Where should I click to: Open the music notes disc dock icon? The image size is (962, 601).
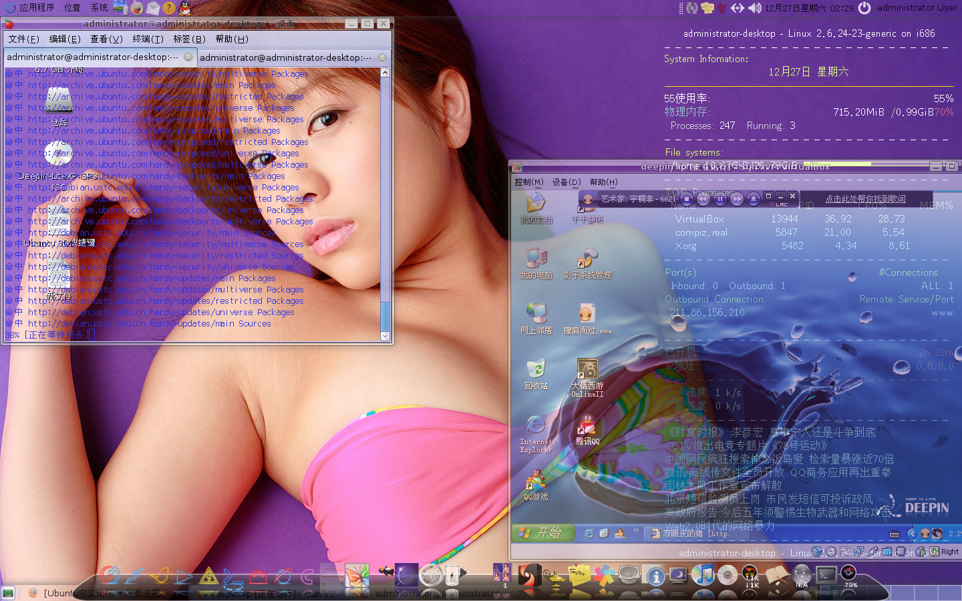click(x=701, y=575)
